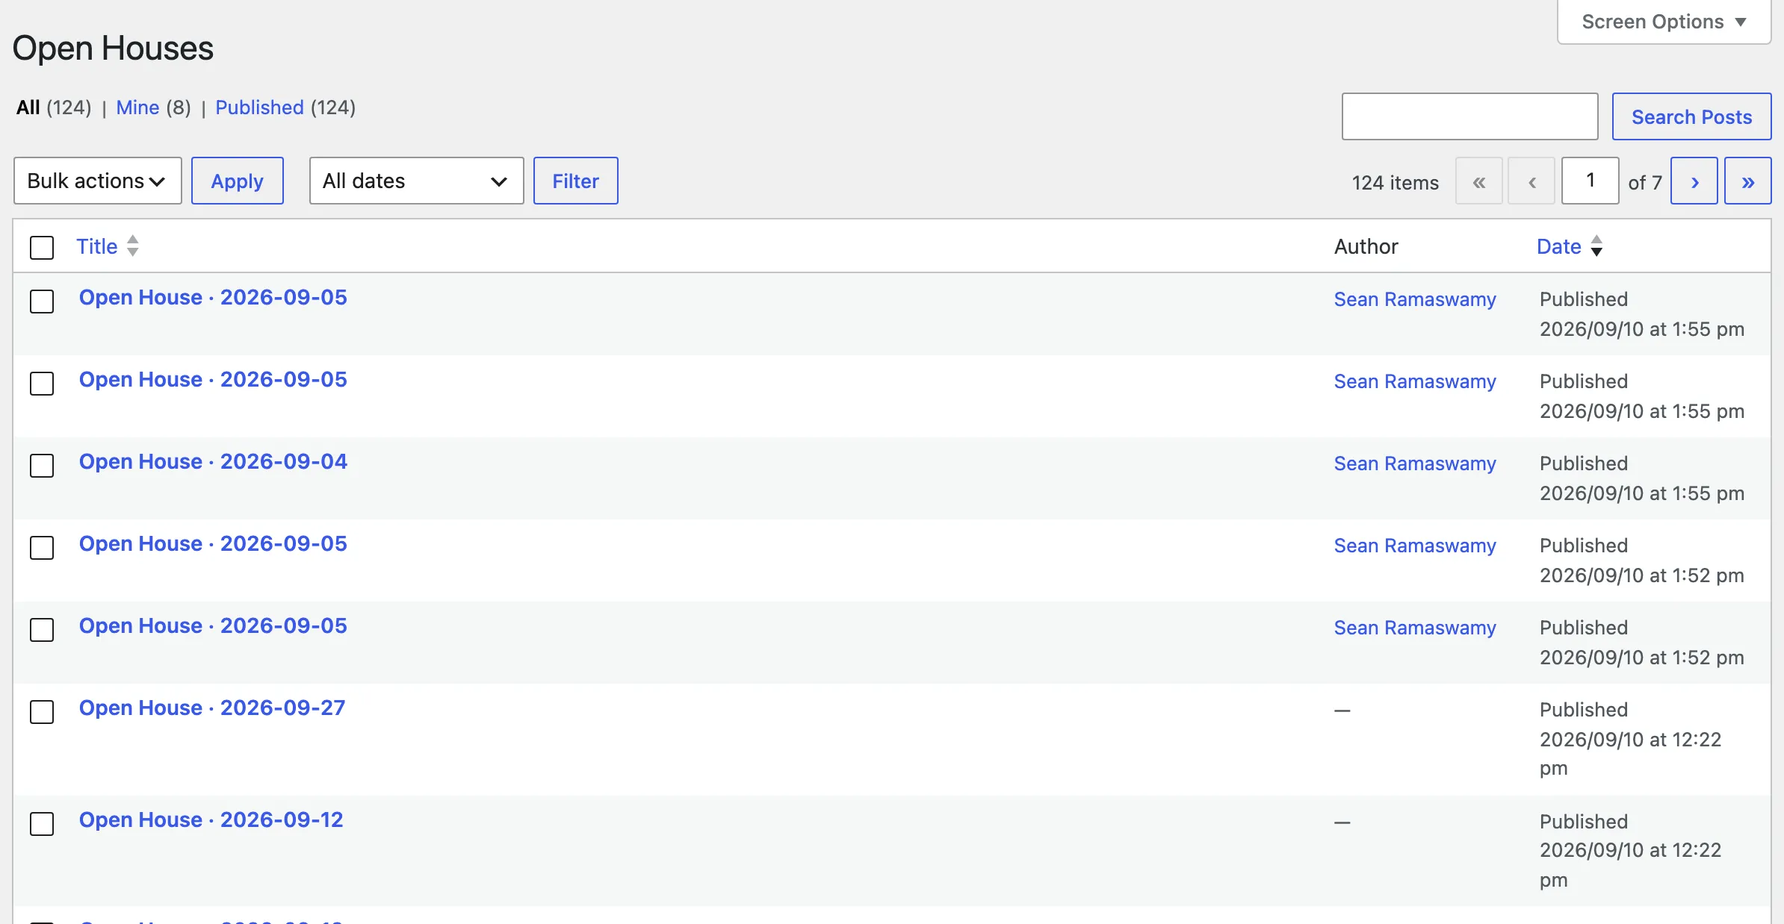Go to the next page arrow

tap(1694, 181)
